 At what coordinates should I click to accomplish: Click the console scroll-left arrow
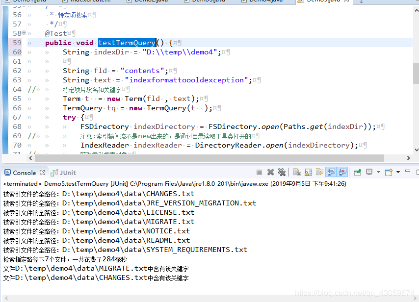pyautogui.click(x=6, y=298)
